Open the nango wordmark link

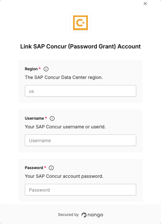95,215
